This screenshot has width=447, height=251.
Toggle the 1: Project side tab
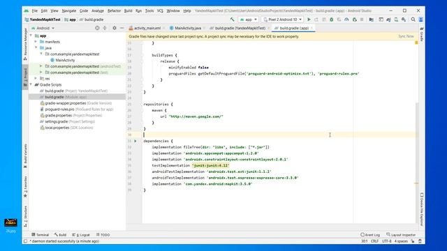tap(25, 77)
